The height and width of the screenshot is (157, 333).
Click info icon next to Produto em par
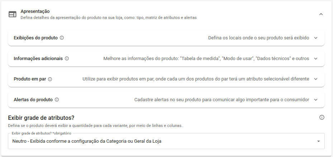tap(50, 79)
